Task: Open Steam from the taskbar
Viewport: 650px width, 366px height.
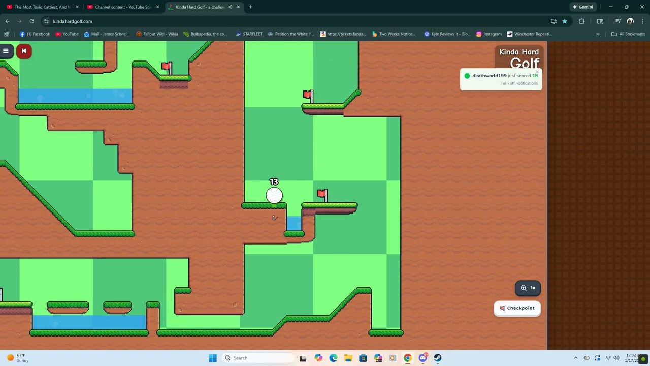Action: coord(438,358)
